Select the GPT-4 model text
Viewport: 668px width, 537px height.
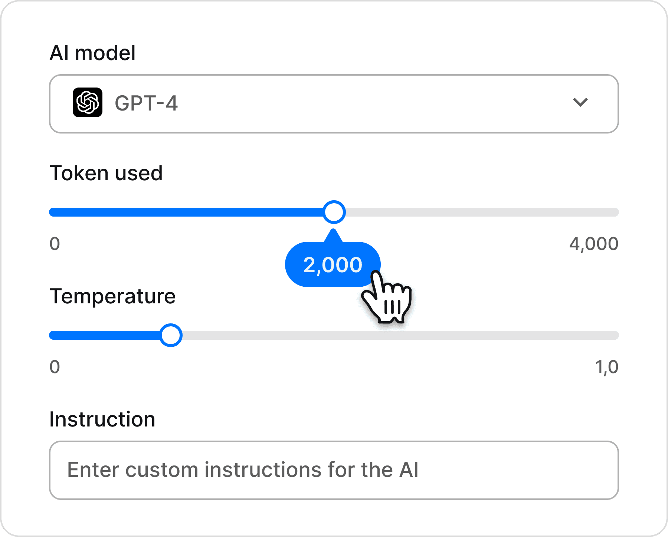[146, 103]
